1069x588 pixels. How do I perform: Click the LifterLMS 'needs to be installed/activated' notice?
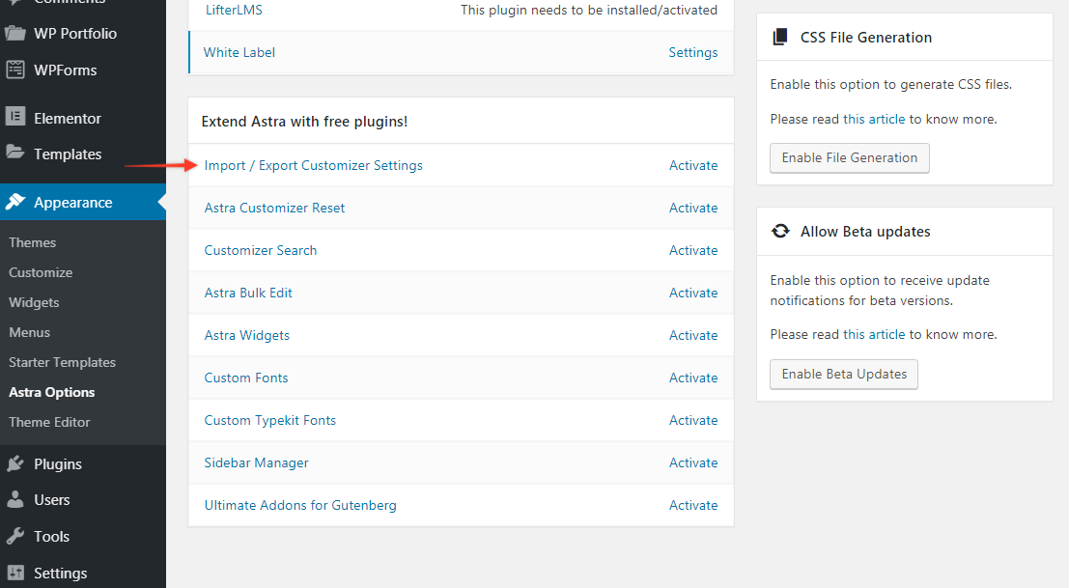(x=589, y=11)
